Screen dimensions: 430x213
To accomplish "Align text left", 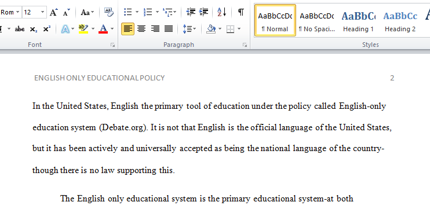I will click(128, 29).
